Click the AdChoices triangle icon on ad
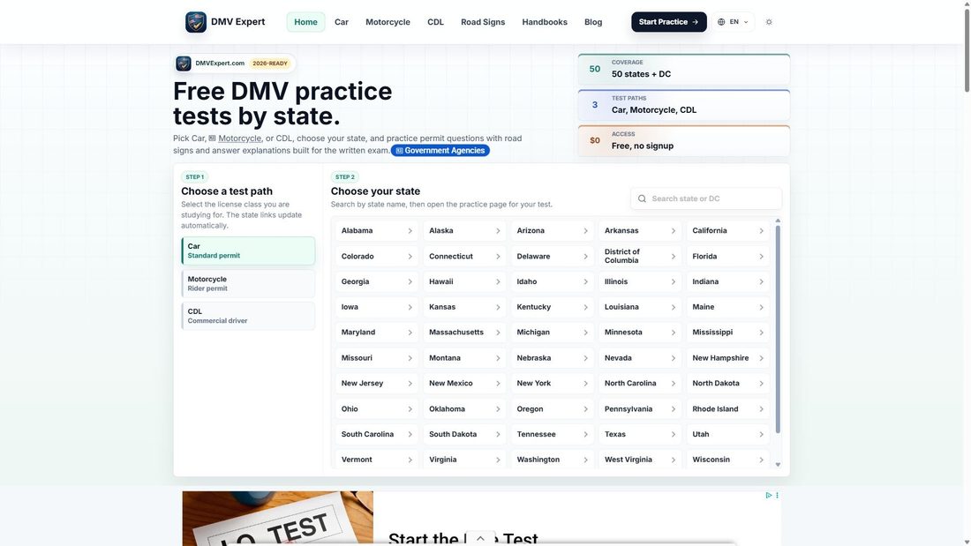 coord(769,495)
